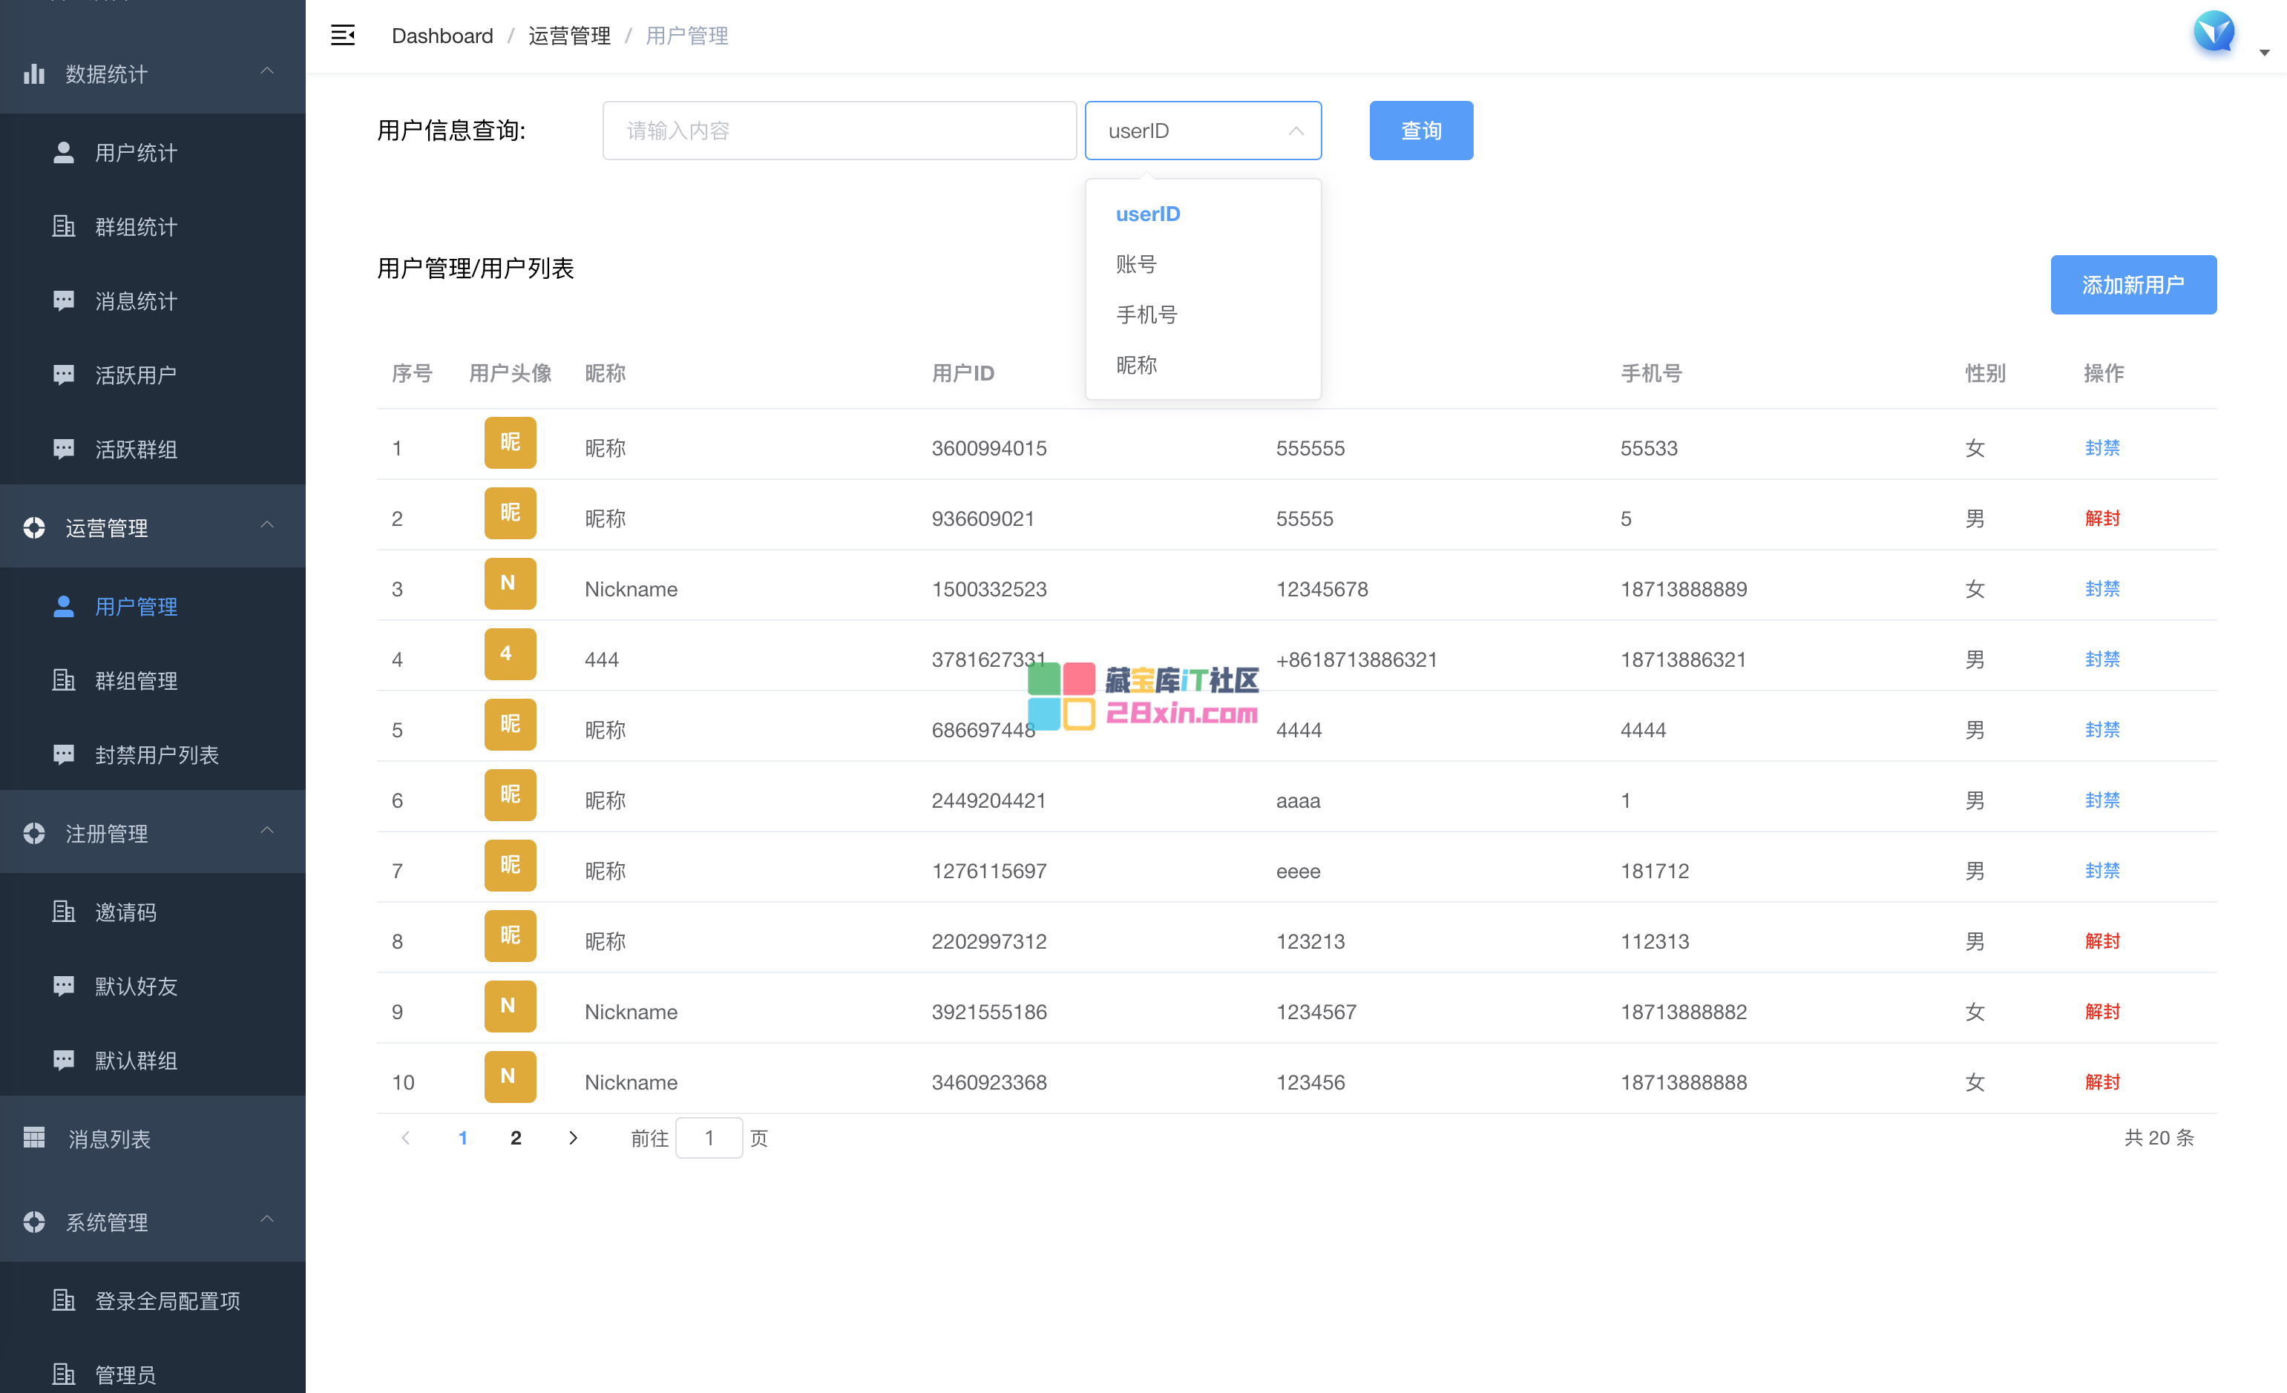Image resolution: width=2287 pixels, height=1393 pixels.
Task: Click the 群组统计 sidebar icon
Action: pyautogui.click(x=63, y=226)
